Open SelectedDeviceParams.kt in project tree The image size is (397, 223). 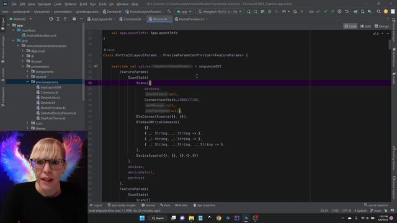(58, 113)
